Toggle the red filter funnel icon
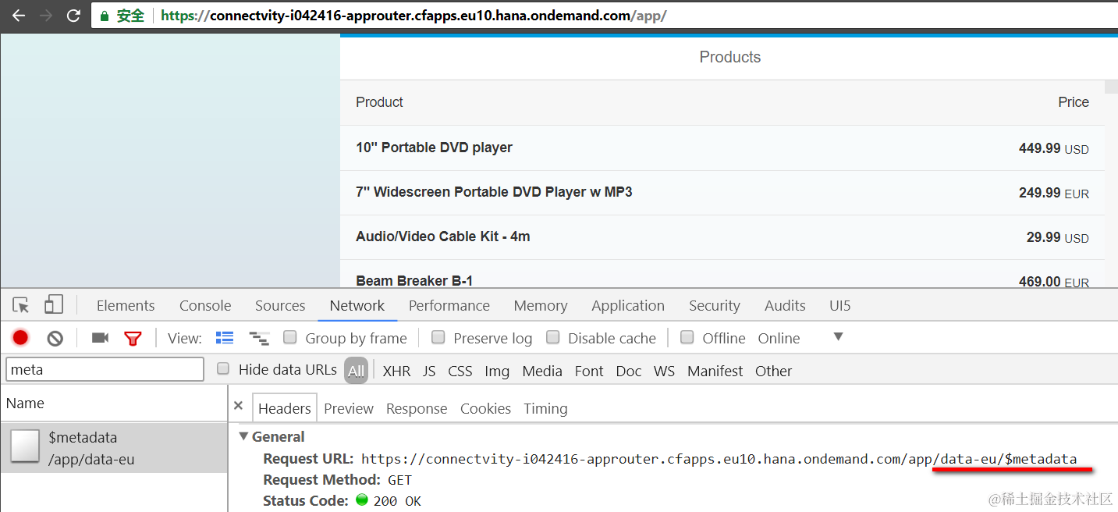This screenshot has height=512, width=1118. point(133,338)
